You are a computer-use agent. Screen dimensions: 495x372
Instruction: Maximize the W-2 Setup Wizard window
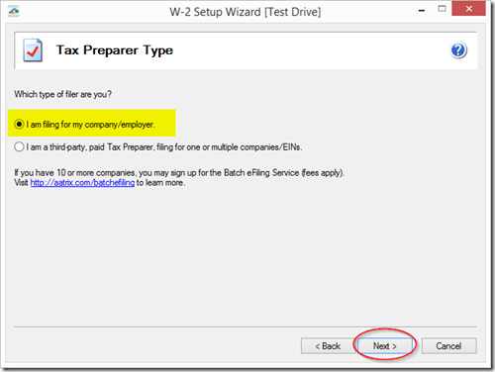[x=442, y=9]
